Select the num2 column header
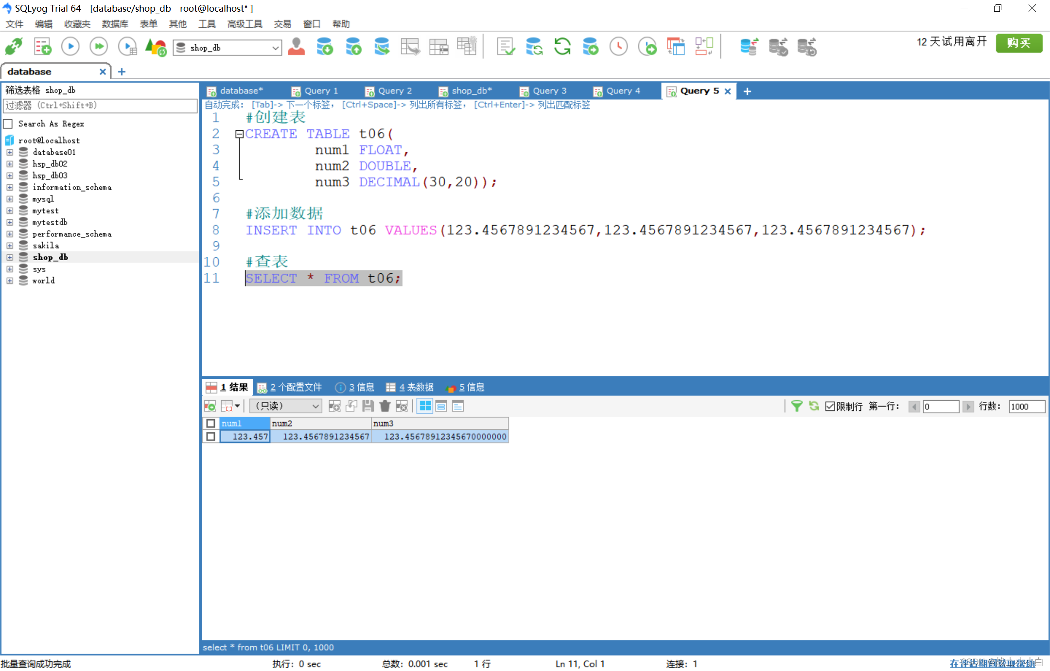1050x671 pixels. 321,424
